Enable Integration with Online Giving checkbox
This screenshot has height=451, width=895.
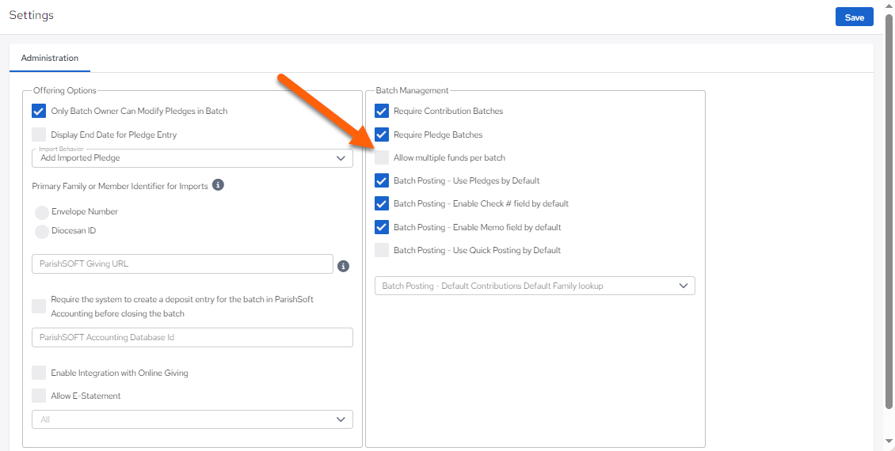39,373
